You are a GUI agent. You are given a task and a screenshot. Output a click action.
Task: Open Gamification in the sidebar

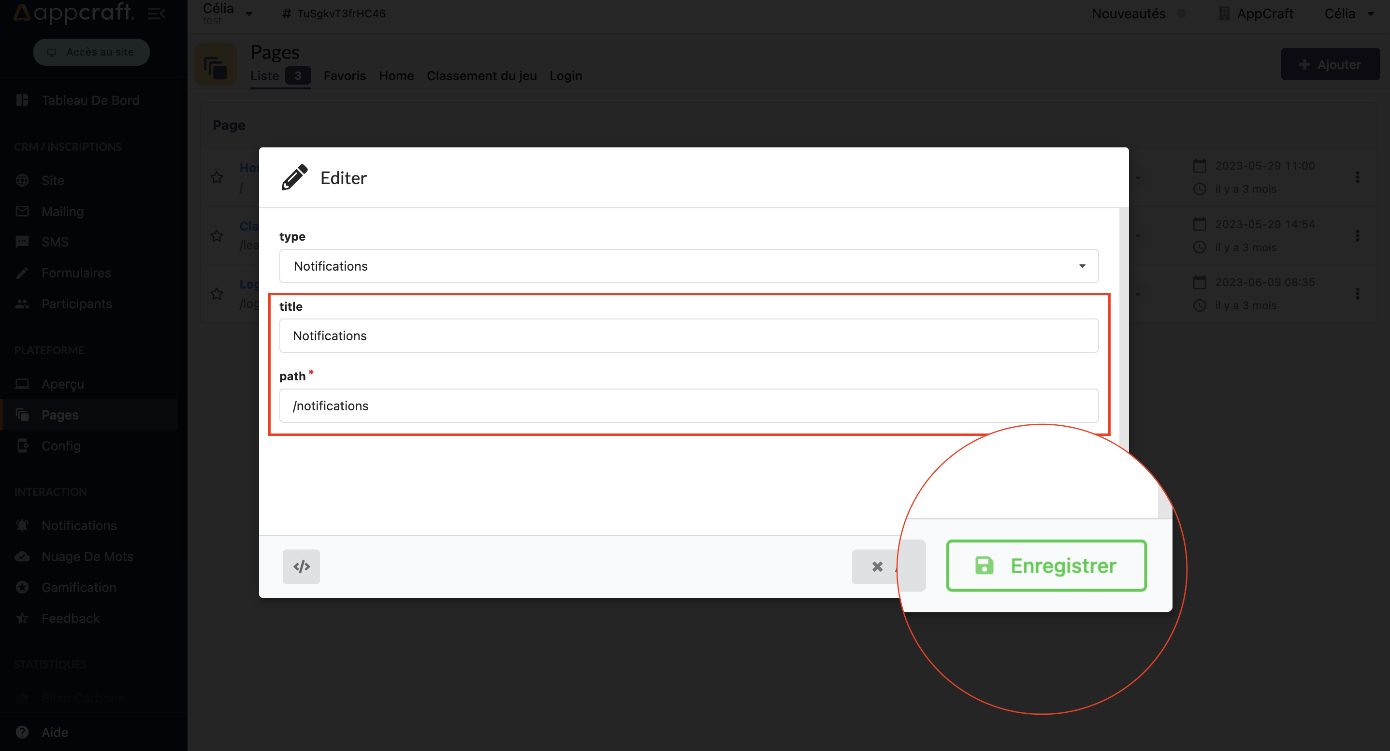pos(79,587)
